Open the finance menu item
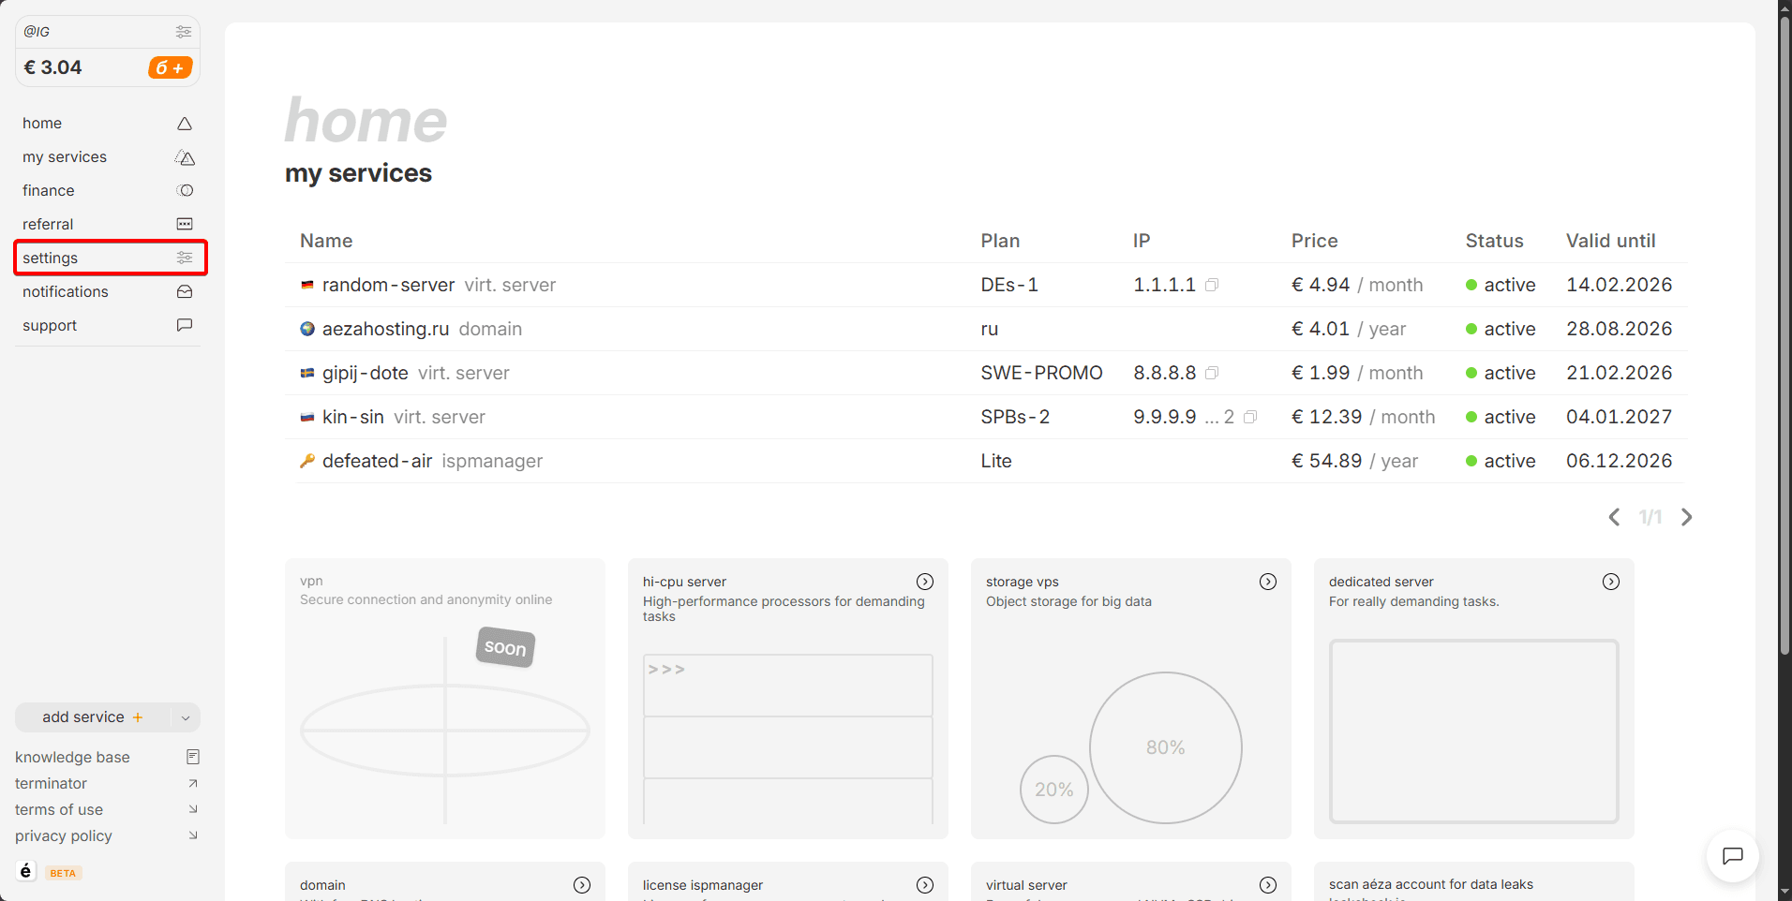The image size is (1792, 901). pos(49,190)
